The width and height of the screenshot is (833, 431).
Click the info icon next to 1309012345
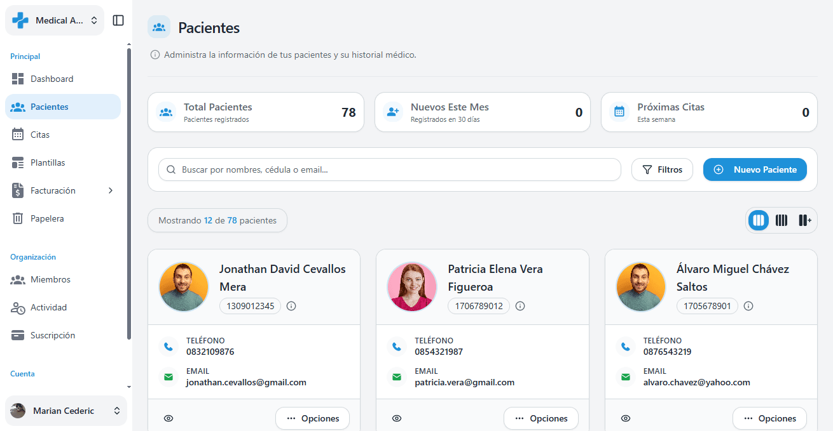tap(292, 306)
